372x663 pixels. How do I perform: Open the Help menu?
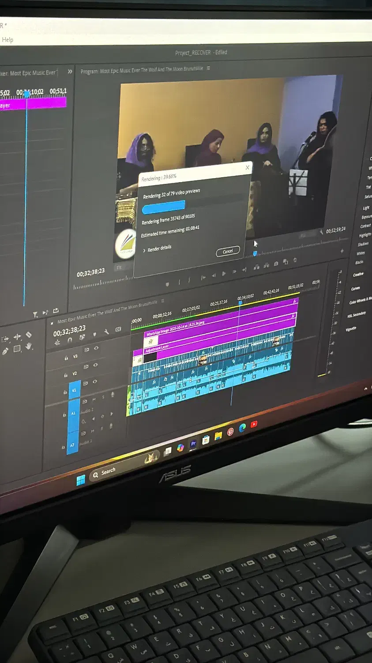8,40
